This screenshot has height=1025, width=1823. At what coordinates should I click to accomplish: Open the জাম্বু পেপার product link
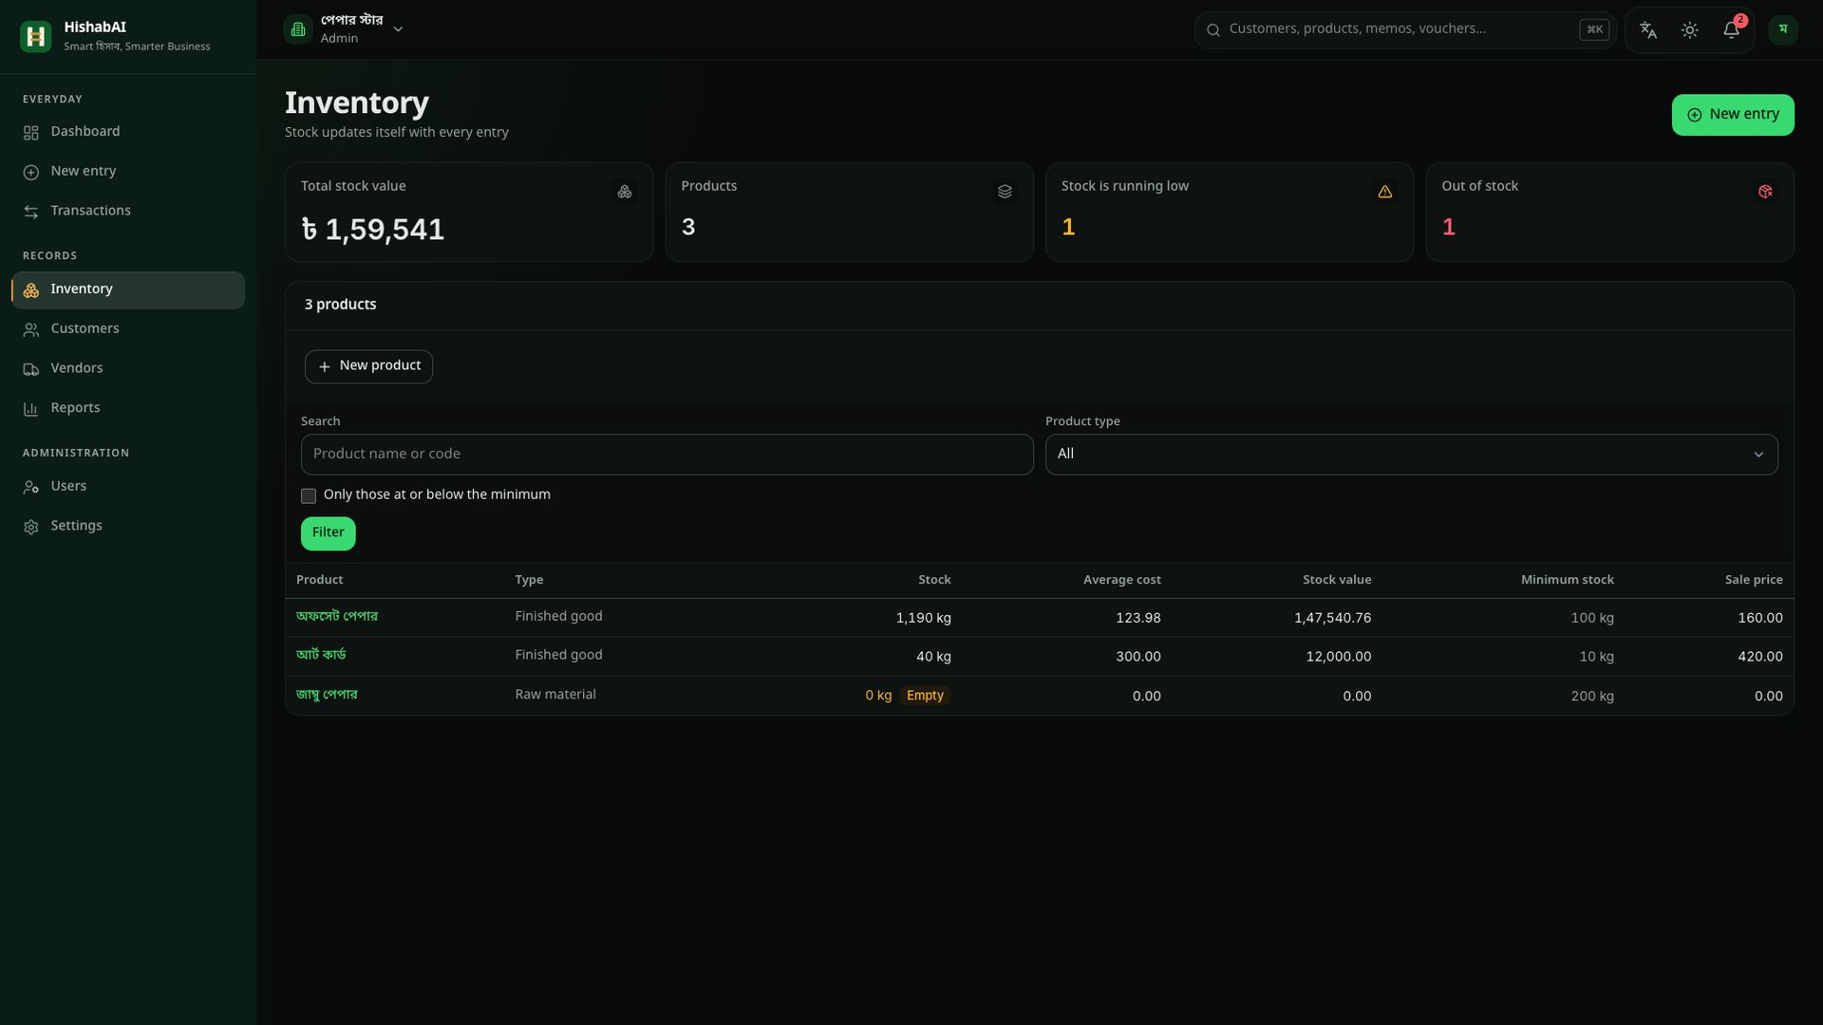tap(327, 696)
